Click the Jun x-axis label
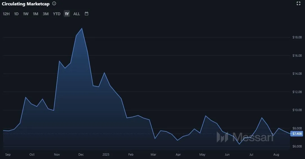Screen dimensions: 305x159 tap(227, 154)
